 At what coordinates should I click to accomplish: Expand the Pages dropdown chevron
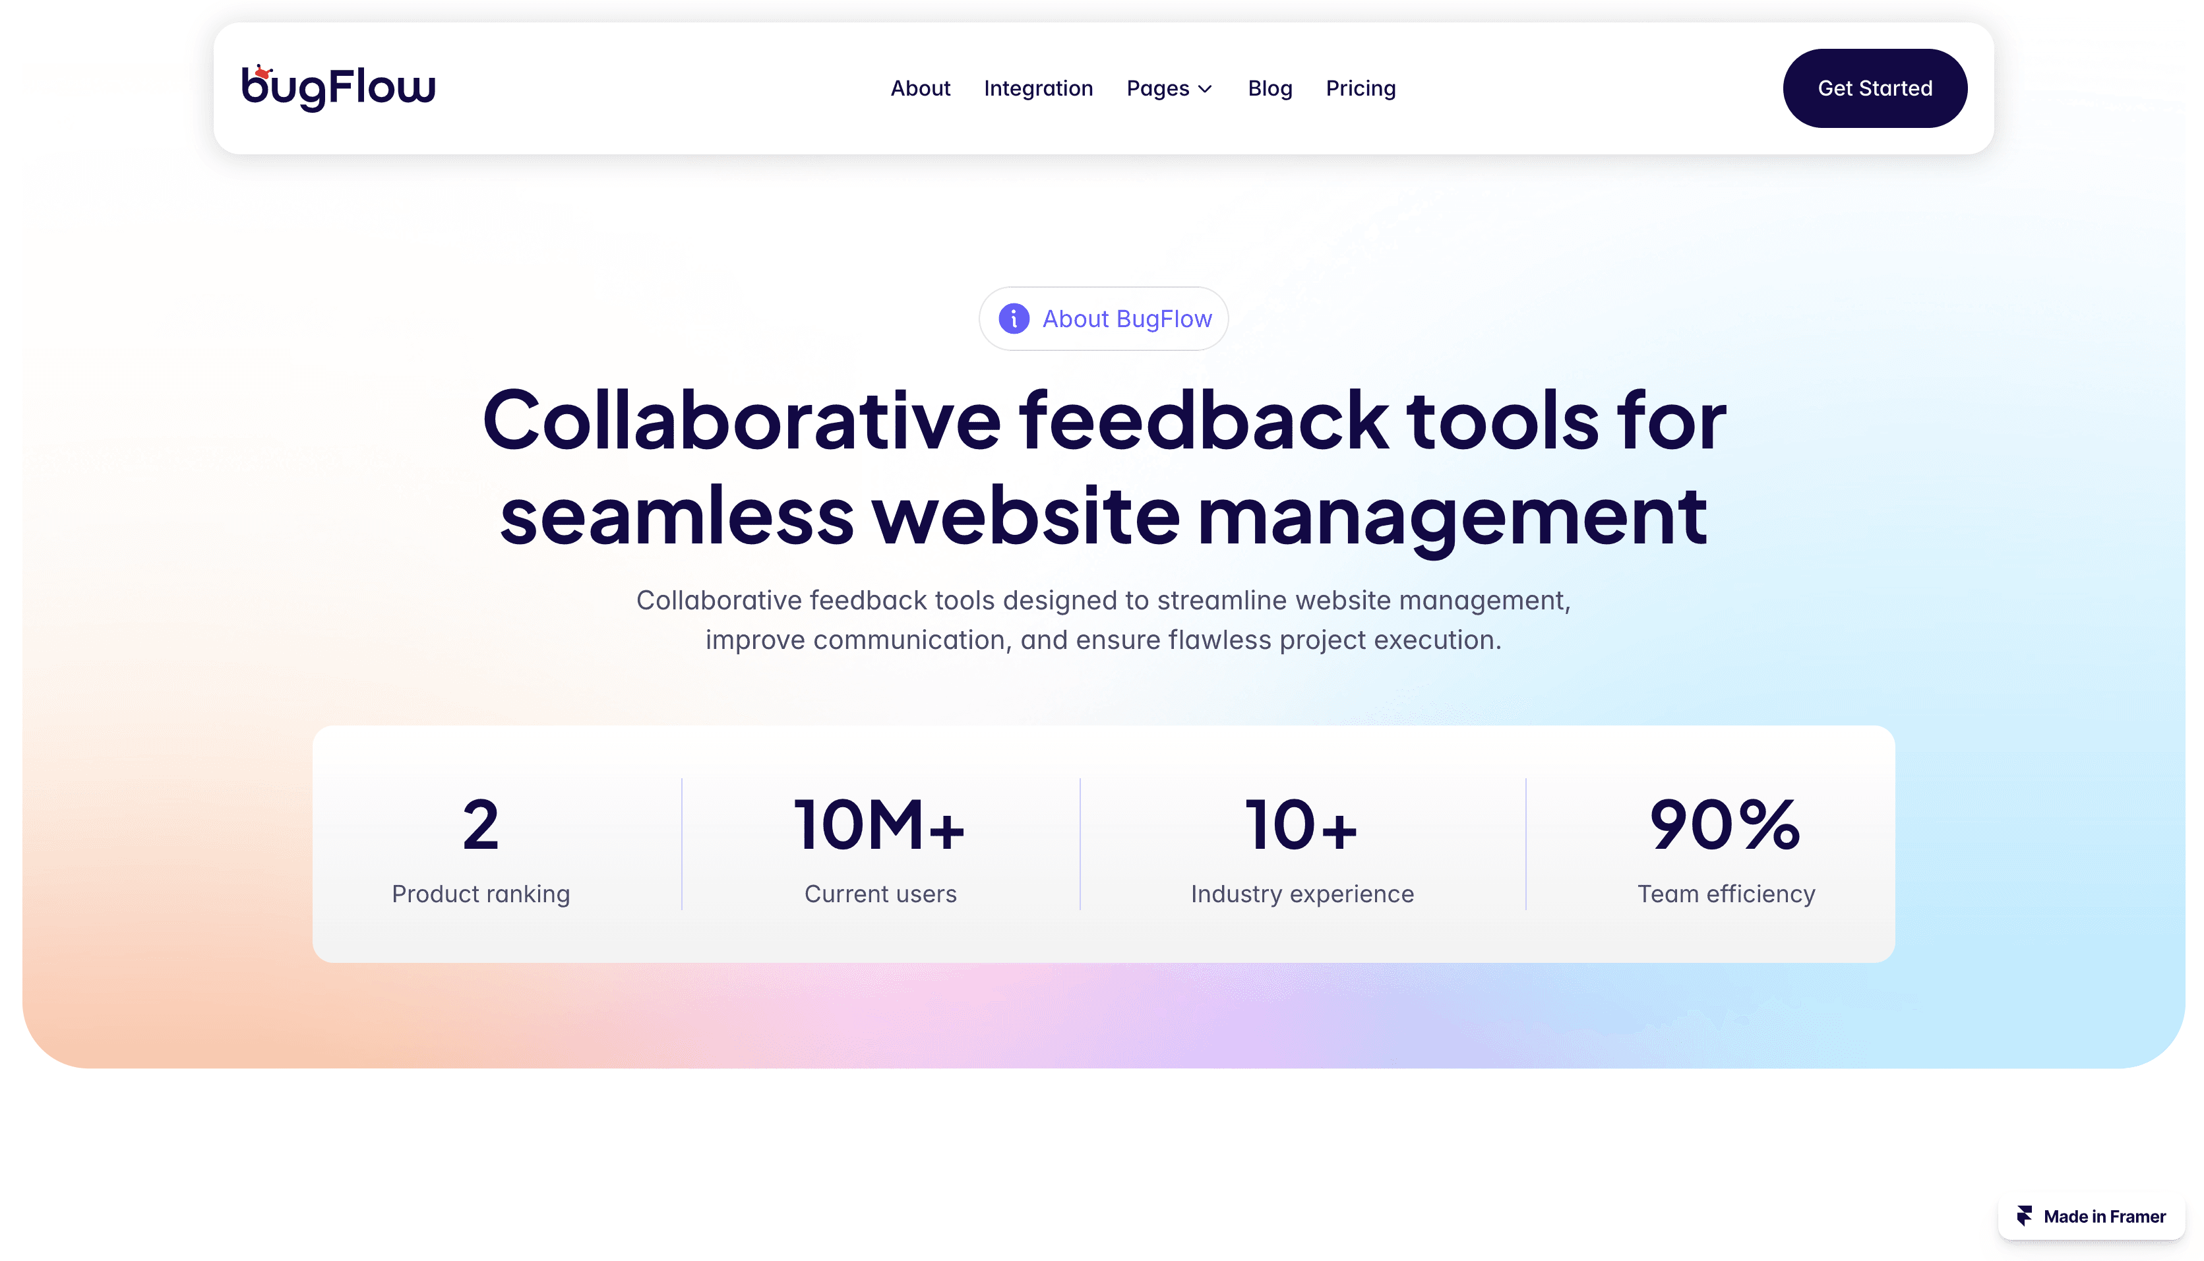(x=1205, y=89)
